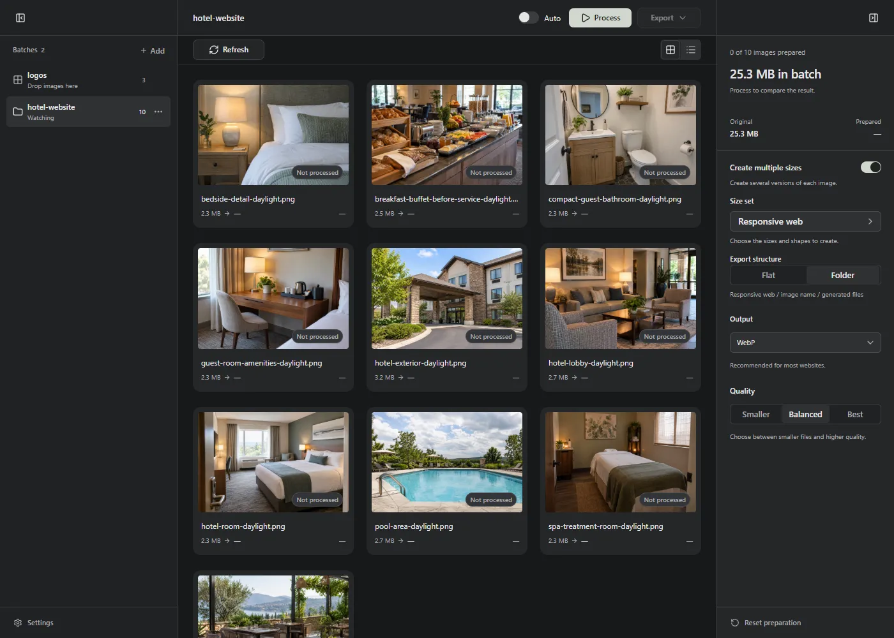Collapse the right settings panel
The width and height of the screenshot is (894, 638).
pos(874,18)
